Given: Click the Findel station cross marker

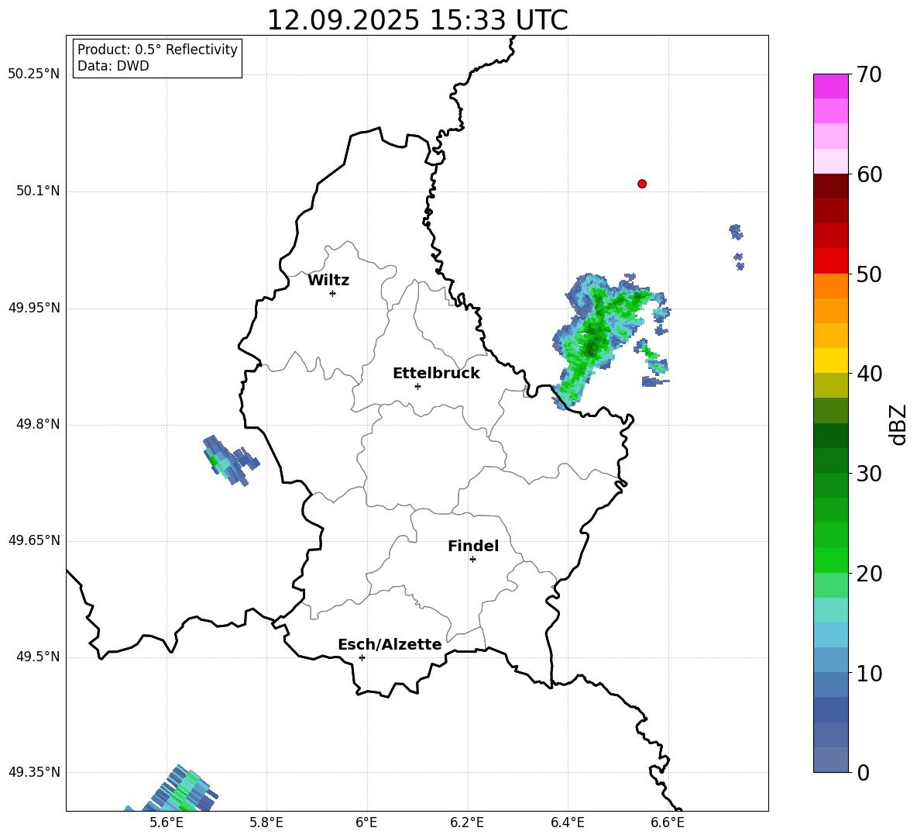Looking at the screenshot, I should [472, 560].
